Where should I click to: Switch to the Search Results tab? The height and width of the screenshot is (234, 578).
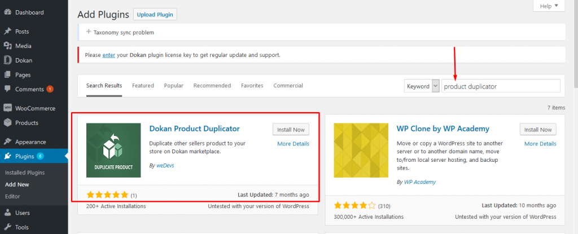[104, 86]
